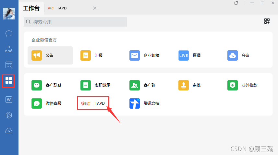Open the 审批 approval app
The height and width of the screenshot is (155, 278).
point(189,85)
